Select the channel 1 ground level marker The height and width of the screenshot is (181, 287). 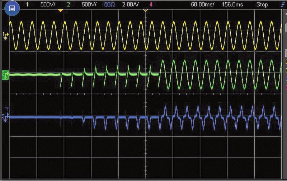click(5, 36)
